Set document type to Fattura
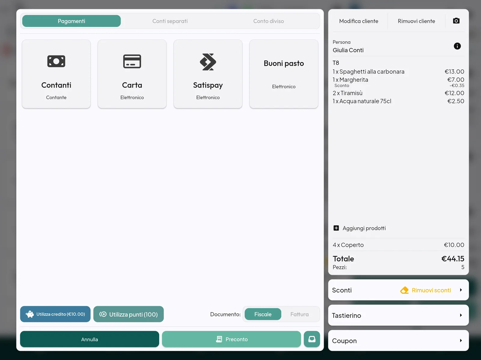Screen dimensions: 481x360 299,314
